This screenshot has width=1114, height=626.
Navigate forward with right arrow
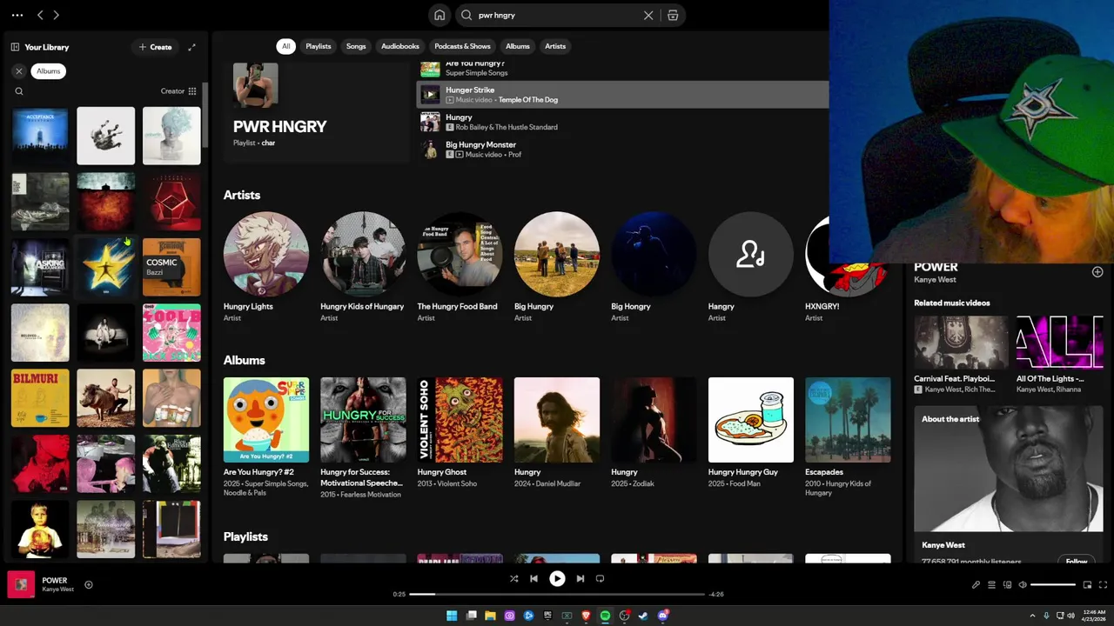click(x=56, y=15)
